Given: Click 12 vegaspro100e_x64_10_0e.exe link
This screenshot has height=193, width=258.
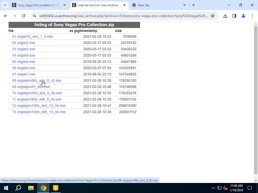Looking at the screenshot, I should pyautogui.click(x=39, y=106).
